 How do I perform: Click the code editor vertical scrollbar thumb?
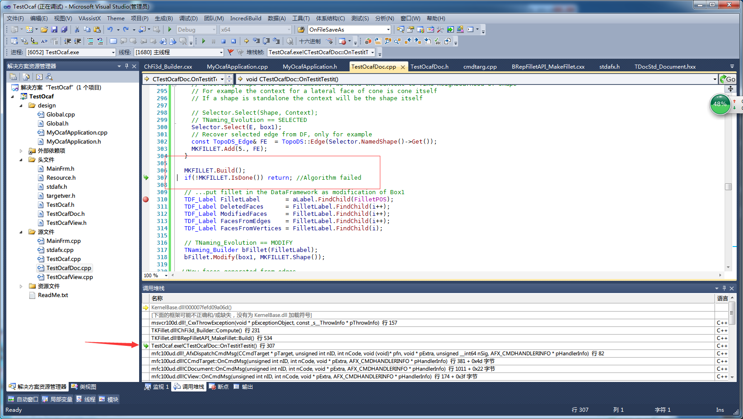point(728,187)
